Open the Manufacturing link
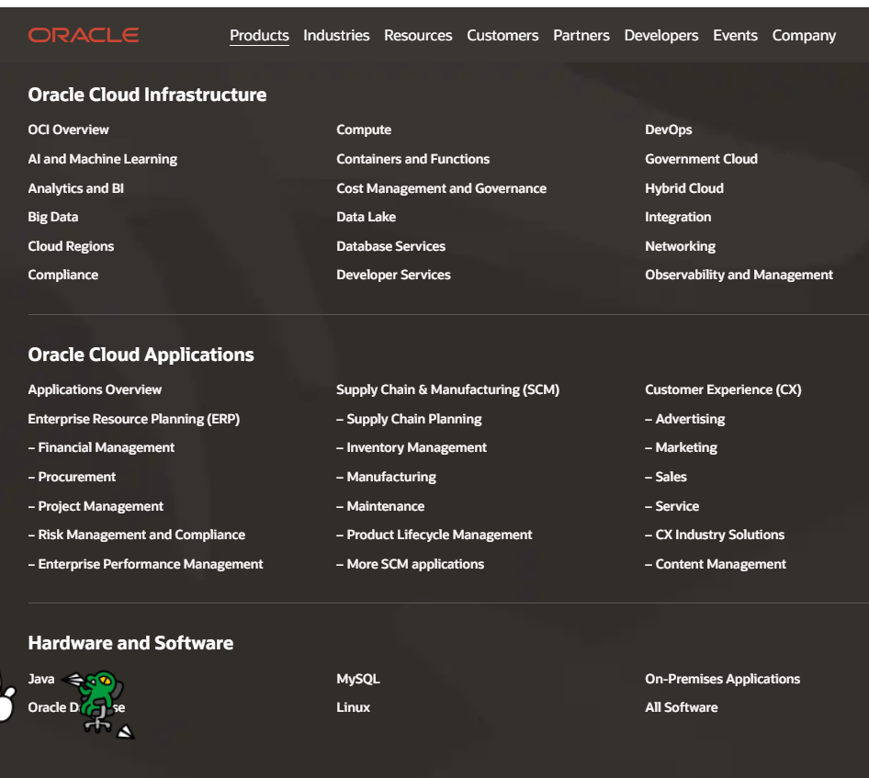This screenshot has height=778, width=869. tap(387, 477)
